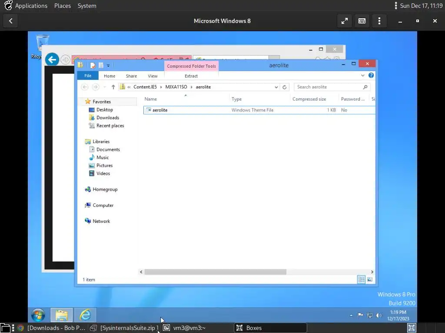Expand breadcrumb arrow after Content.IE5
Viewport: 445px width, 333px height.
[x=161, y=87]
